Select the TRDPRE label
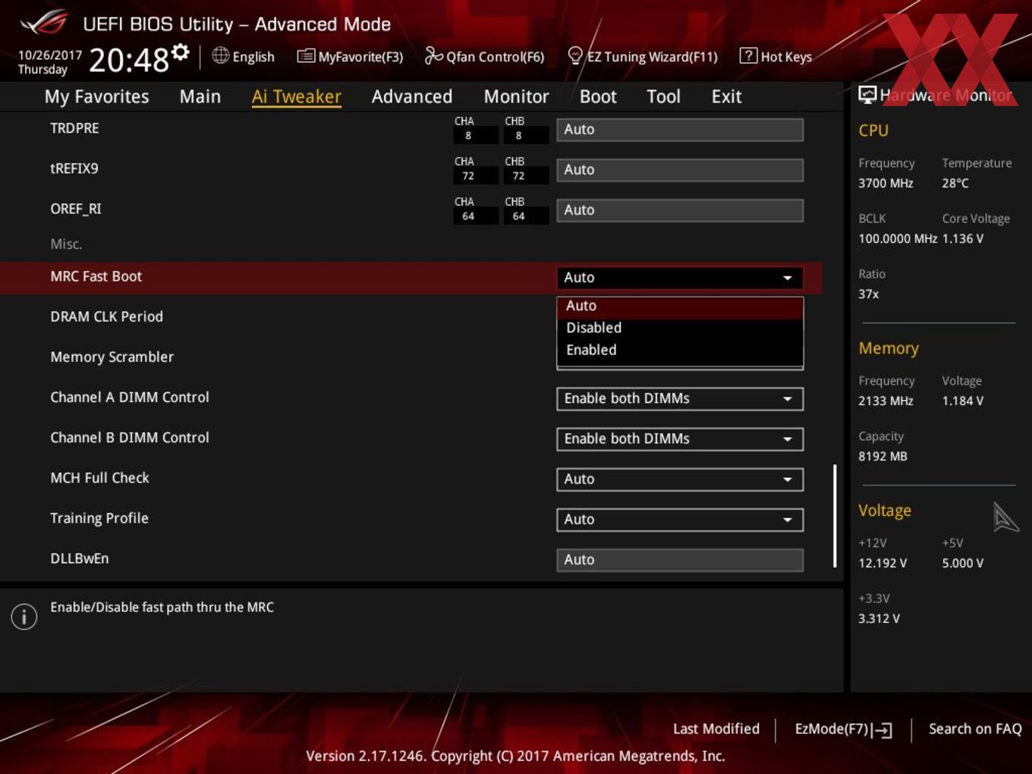The image size is (1032, 774). 74,128
